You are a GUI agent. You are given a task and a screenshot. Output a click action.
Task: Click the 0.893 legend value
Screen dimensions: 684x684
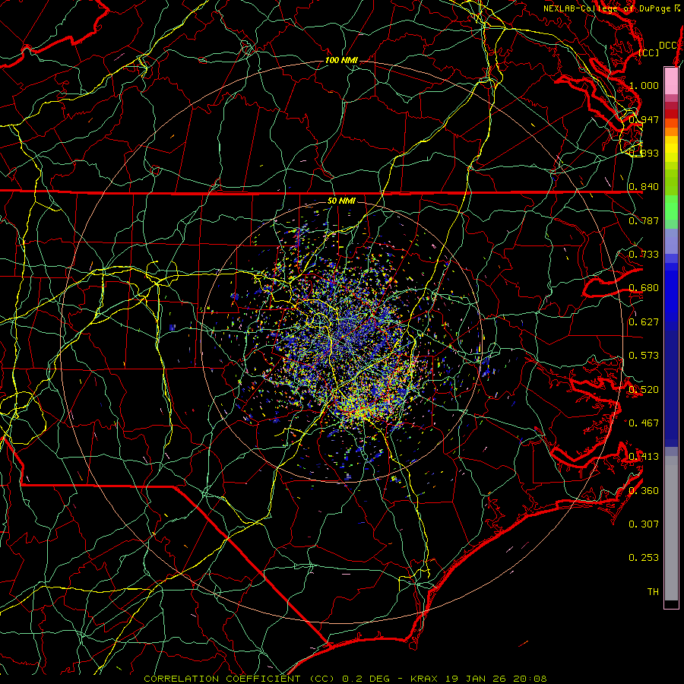coord(644,153)
